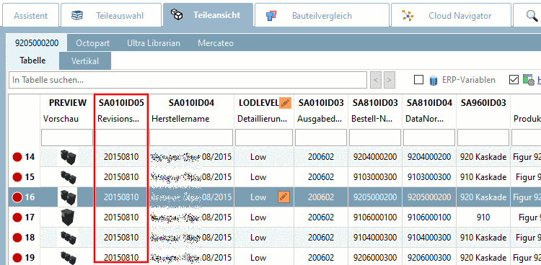Click the SA010ID03 column header

tap(321, 103)
